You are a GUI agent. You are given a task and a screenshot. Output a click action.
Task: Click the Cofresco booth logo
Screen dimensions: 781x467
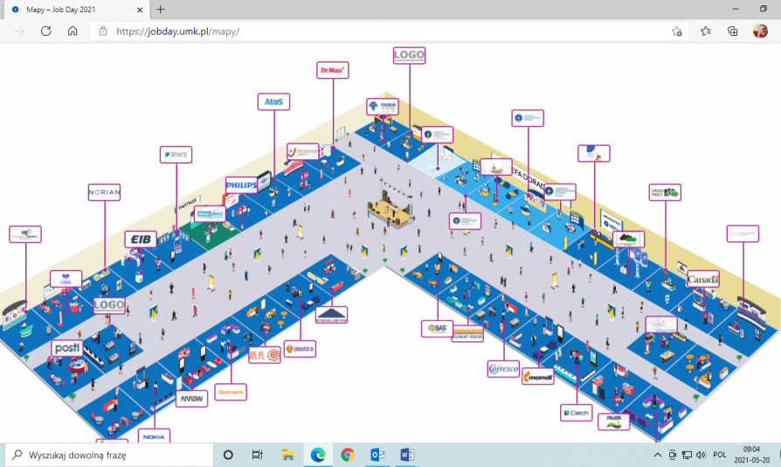coord(504,369)
